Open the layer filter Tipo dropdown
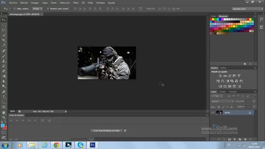The image size is (265, 149). coord(217,96)
